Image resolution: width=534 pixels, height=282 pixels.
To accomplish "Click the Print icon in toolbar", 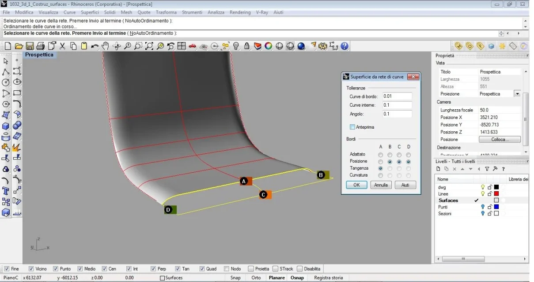I will click(41, 46).
